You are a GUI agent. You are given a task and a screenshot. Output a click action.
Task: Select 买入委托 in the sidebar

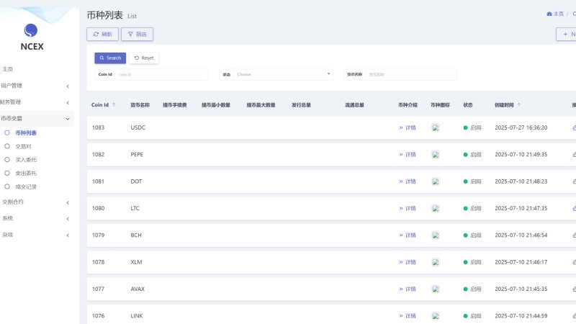(26, 160)
